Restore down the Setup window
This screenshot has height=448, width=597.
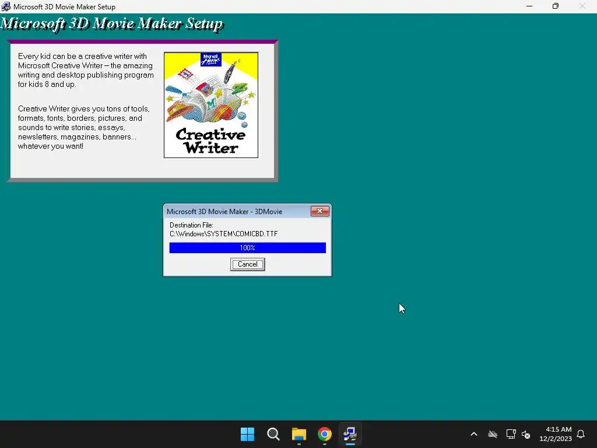(x=556, y=6)
